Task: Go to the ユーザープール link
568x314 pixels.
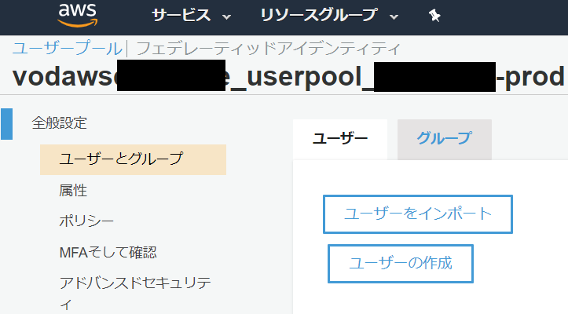Action: [x=68, y=48]
